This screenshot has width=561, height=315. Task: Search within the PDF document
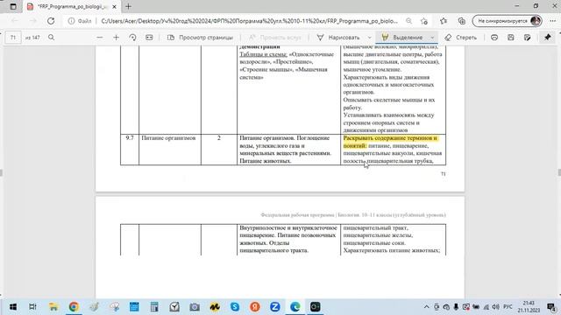click(51, 38)
